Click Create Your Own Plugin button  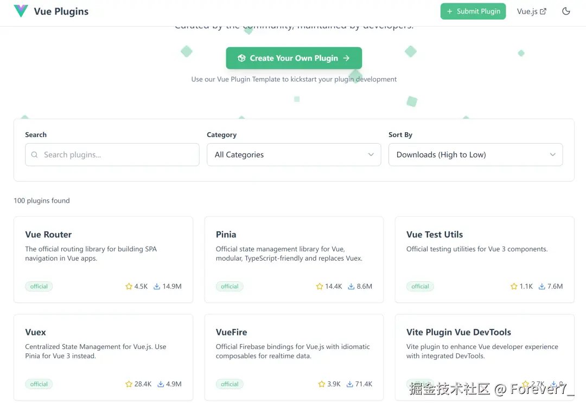click(x=294, y=58)
